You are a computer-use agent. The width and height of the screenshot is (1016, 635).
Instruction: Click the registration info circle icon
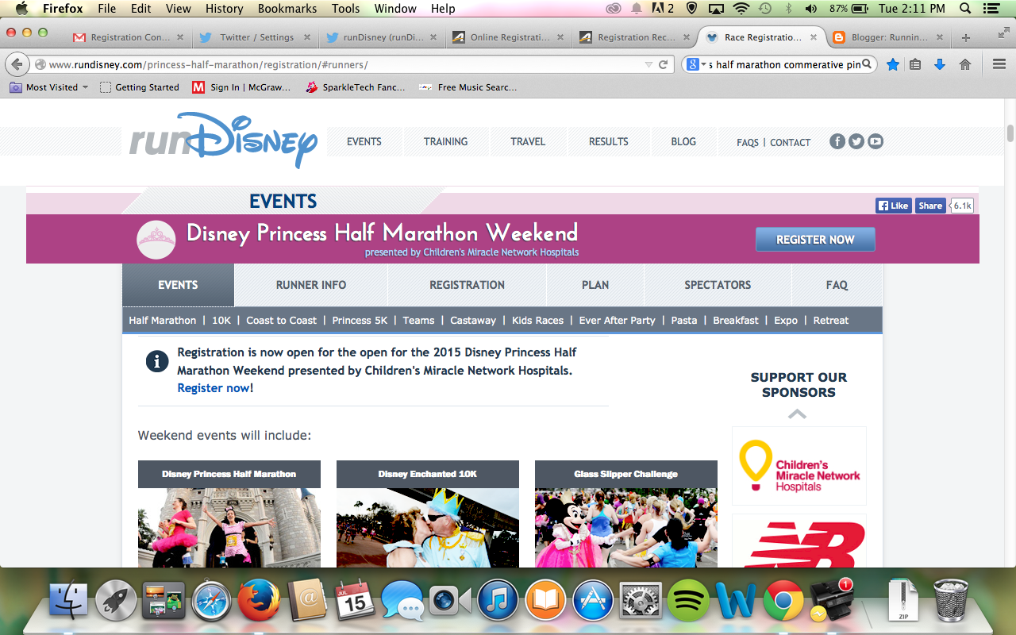point(157,361)
